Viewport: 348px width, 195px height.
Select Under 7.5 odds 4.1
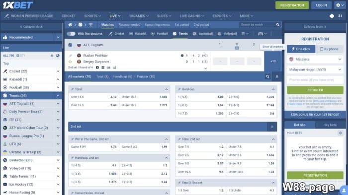(x=251, y=147)
